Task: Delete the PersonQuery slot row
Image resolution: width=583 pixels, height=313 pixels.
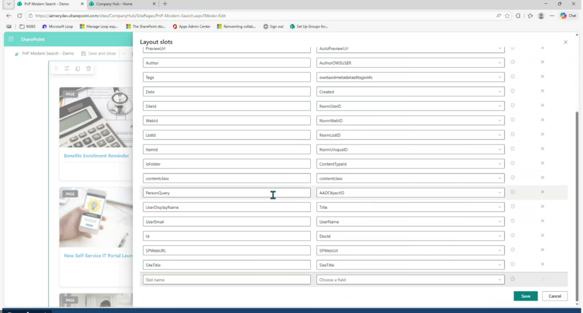Action: tap(542, 192)
